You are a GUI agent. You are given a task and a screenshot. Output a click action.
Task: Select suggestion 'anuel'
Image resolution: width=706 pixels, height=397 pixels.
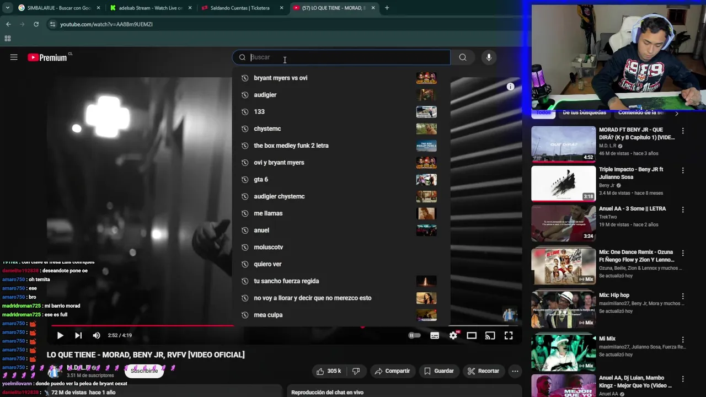tap(341, 230)
